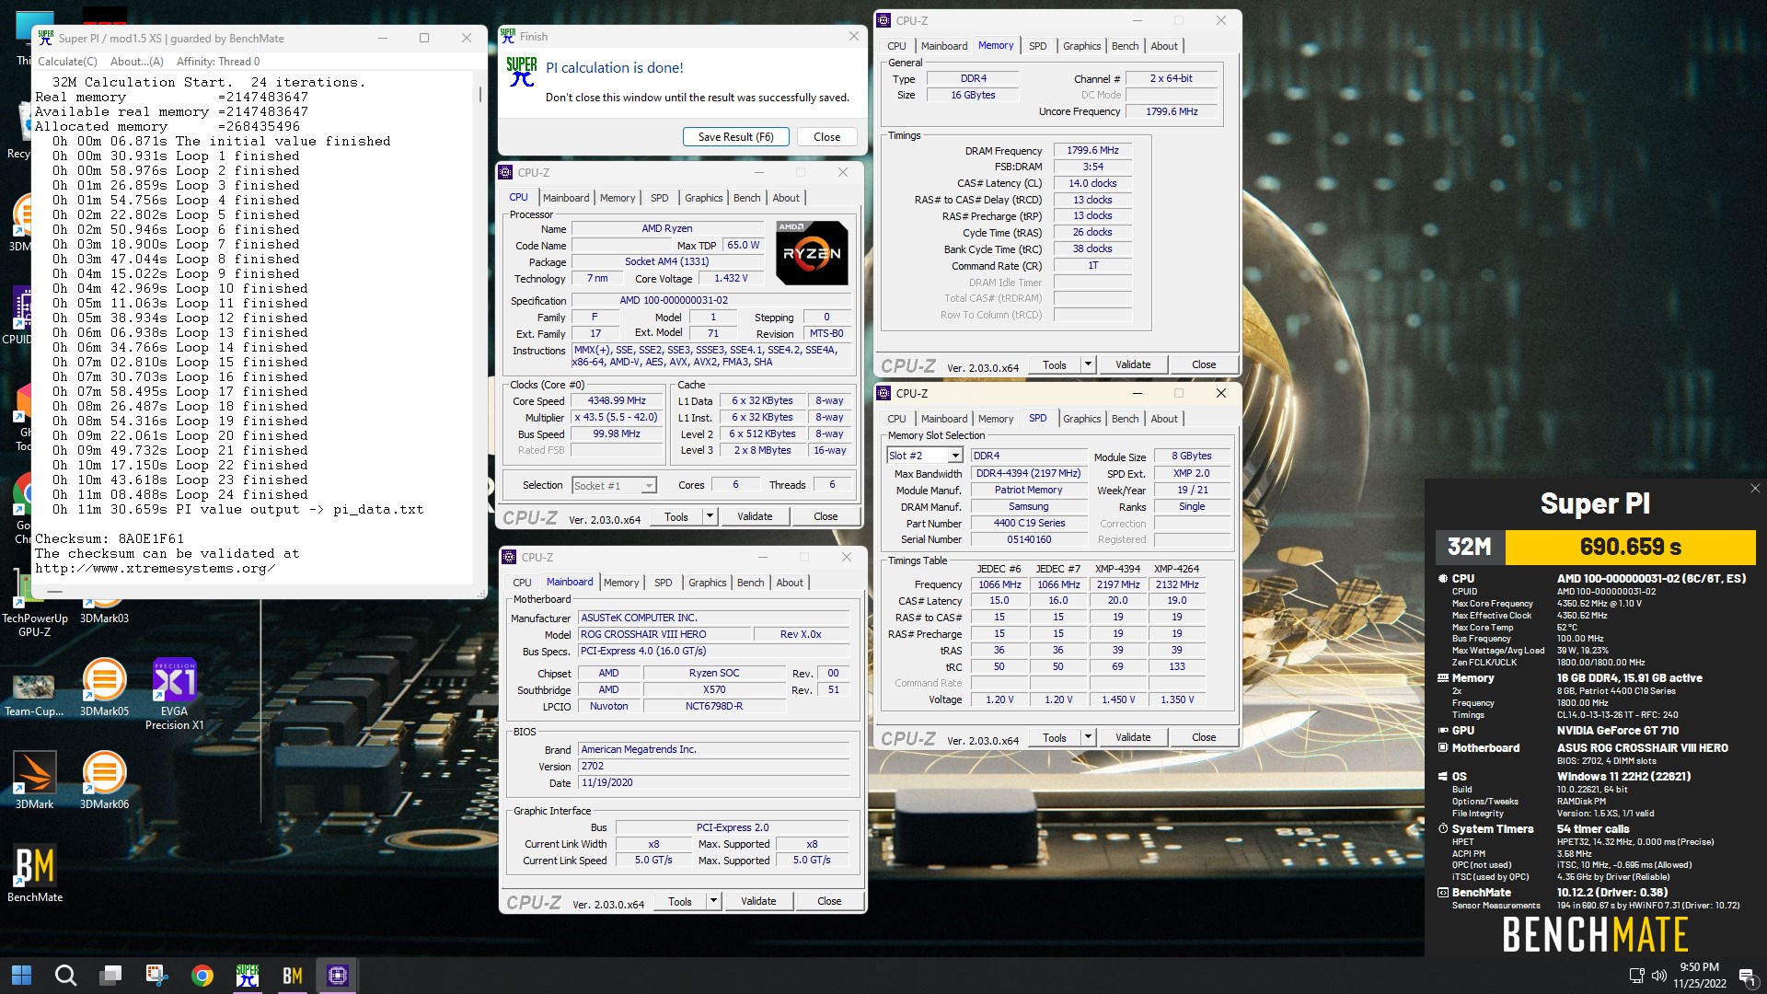This screenshot has height=994, width=1767.
Task: Expand the Slot #2 memory slot dropdown
Action: pyautogui.click(x=955, y=456)
